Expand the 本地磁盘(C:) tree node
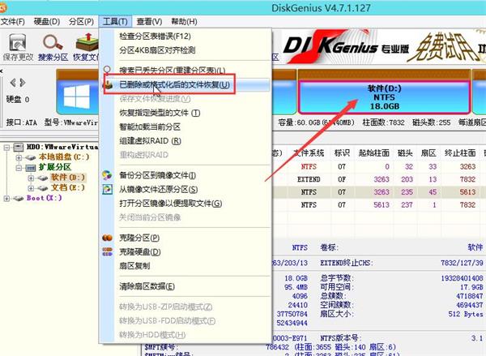Image resolution: width=486 pixels, height=356 pixels. coord(19,157)
